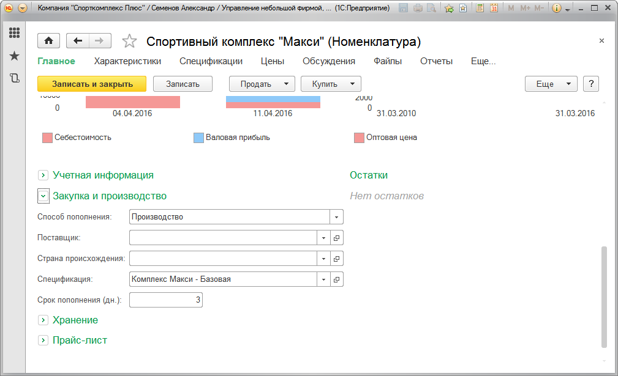Open favorites star in left sidebar
The height and width of the screenshot is (376, 618).
[14, 56]
